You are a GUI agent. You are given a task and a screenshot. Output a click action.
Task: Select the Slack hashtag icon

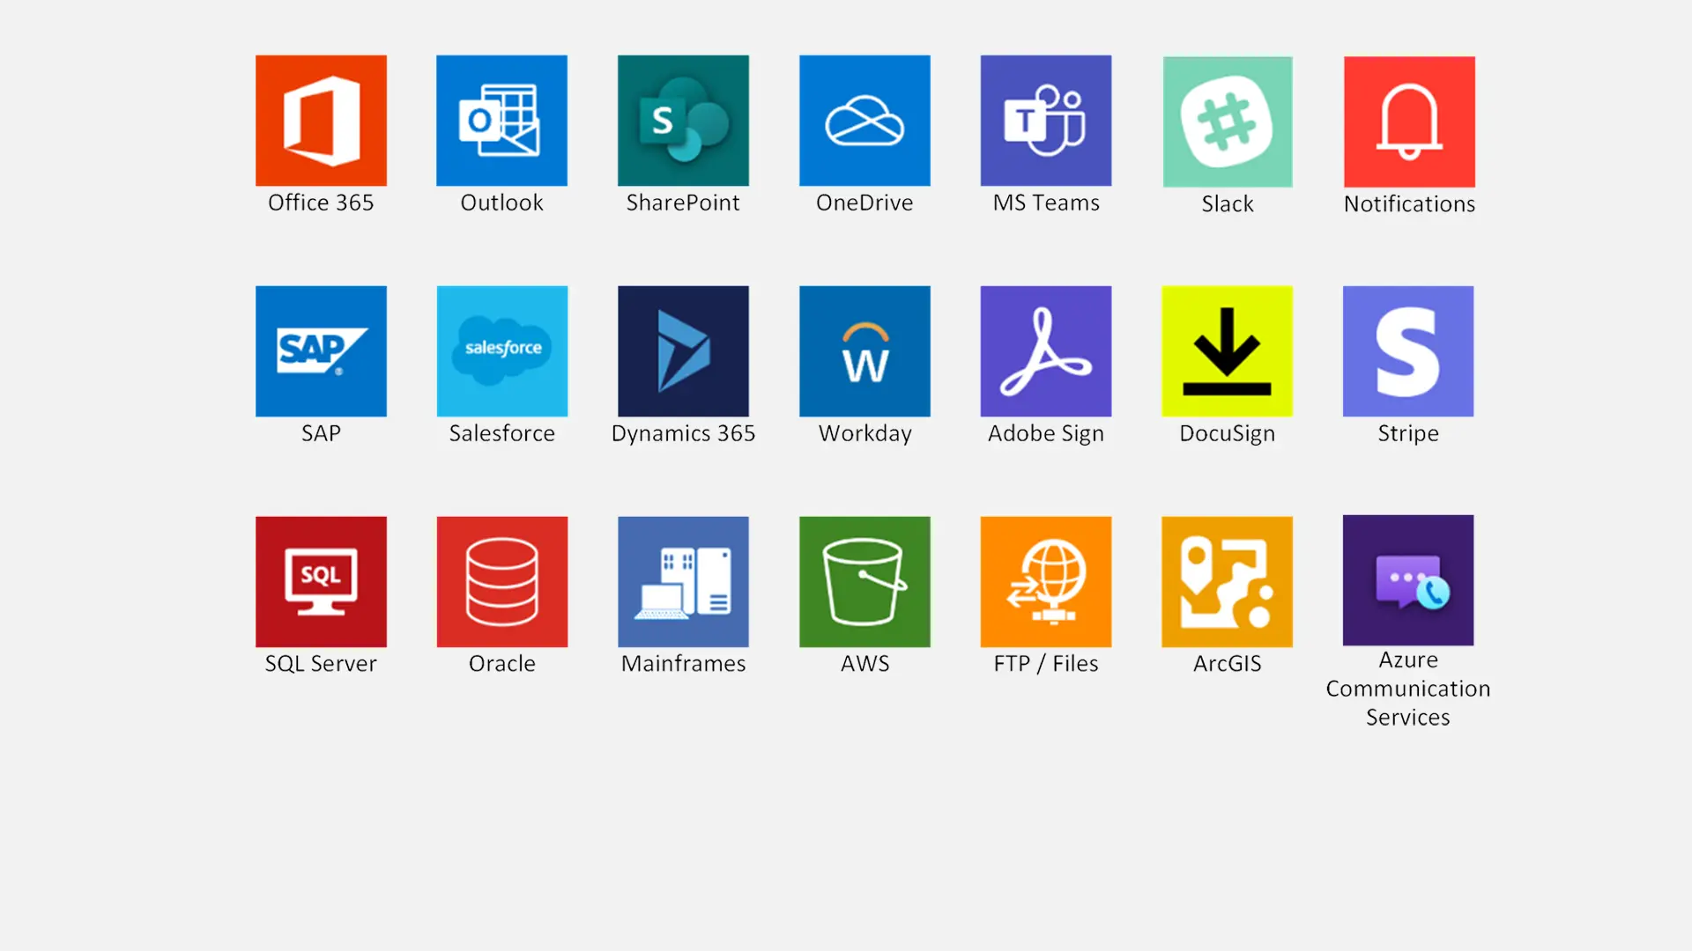(x=1228, y=122)
